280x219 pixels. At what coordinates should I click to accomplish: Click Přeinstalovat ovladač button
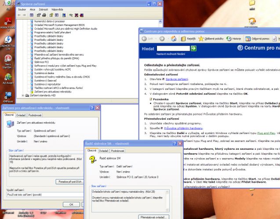tap(153, 217)
